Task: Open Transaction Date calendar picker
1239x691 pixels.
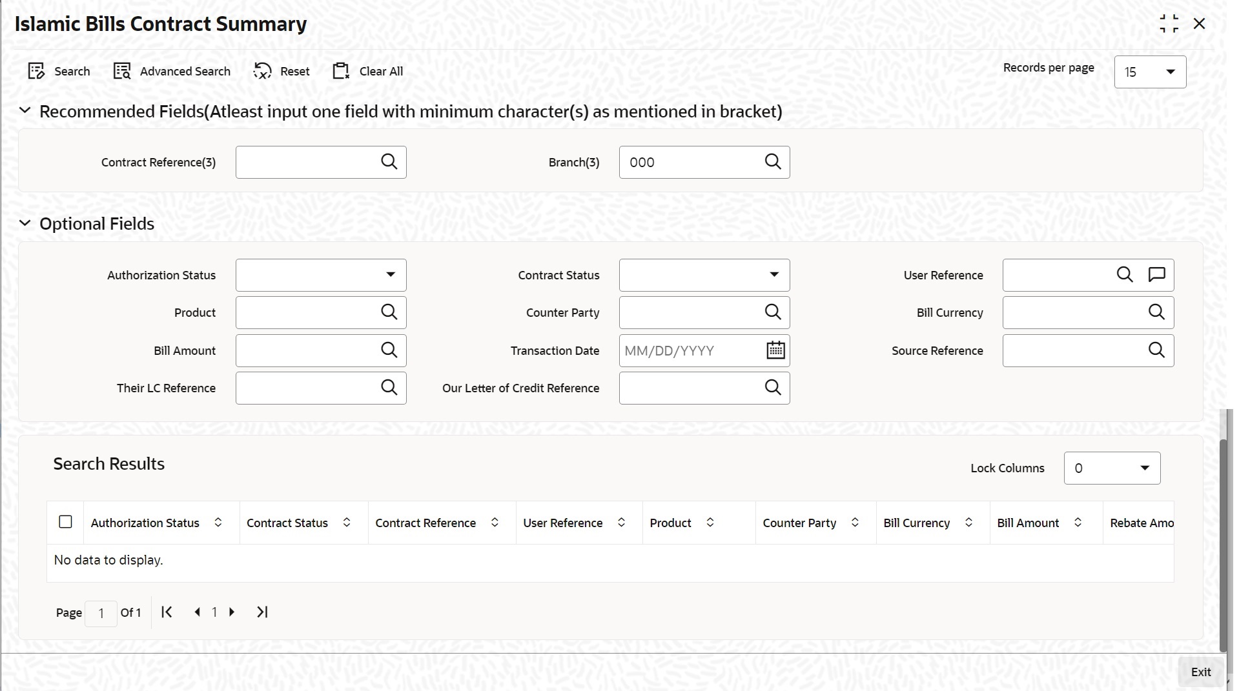Action: coord(775,350)
